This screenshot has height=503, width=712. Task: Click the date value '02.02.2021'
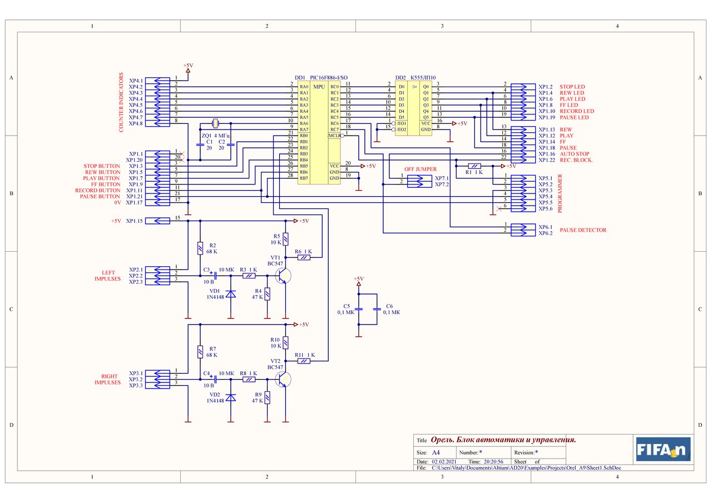point(444,462)
